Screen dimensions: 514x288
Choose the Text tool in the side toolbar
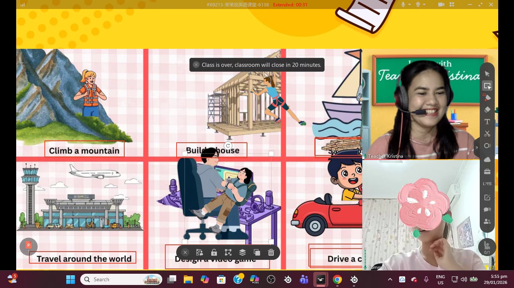pyautogui.click(x=487, y=122)
